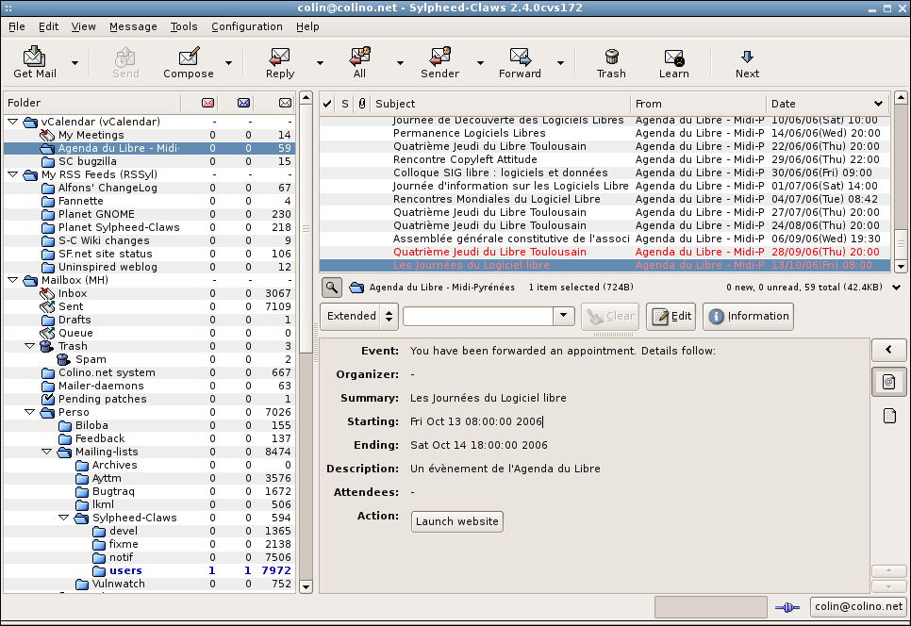Screen dimensions: 911x626
Task: Open Get Mail dropdown arrow
Action: pos(75,62)
